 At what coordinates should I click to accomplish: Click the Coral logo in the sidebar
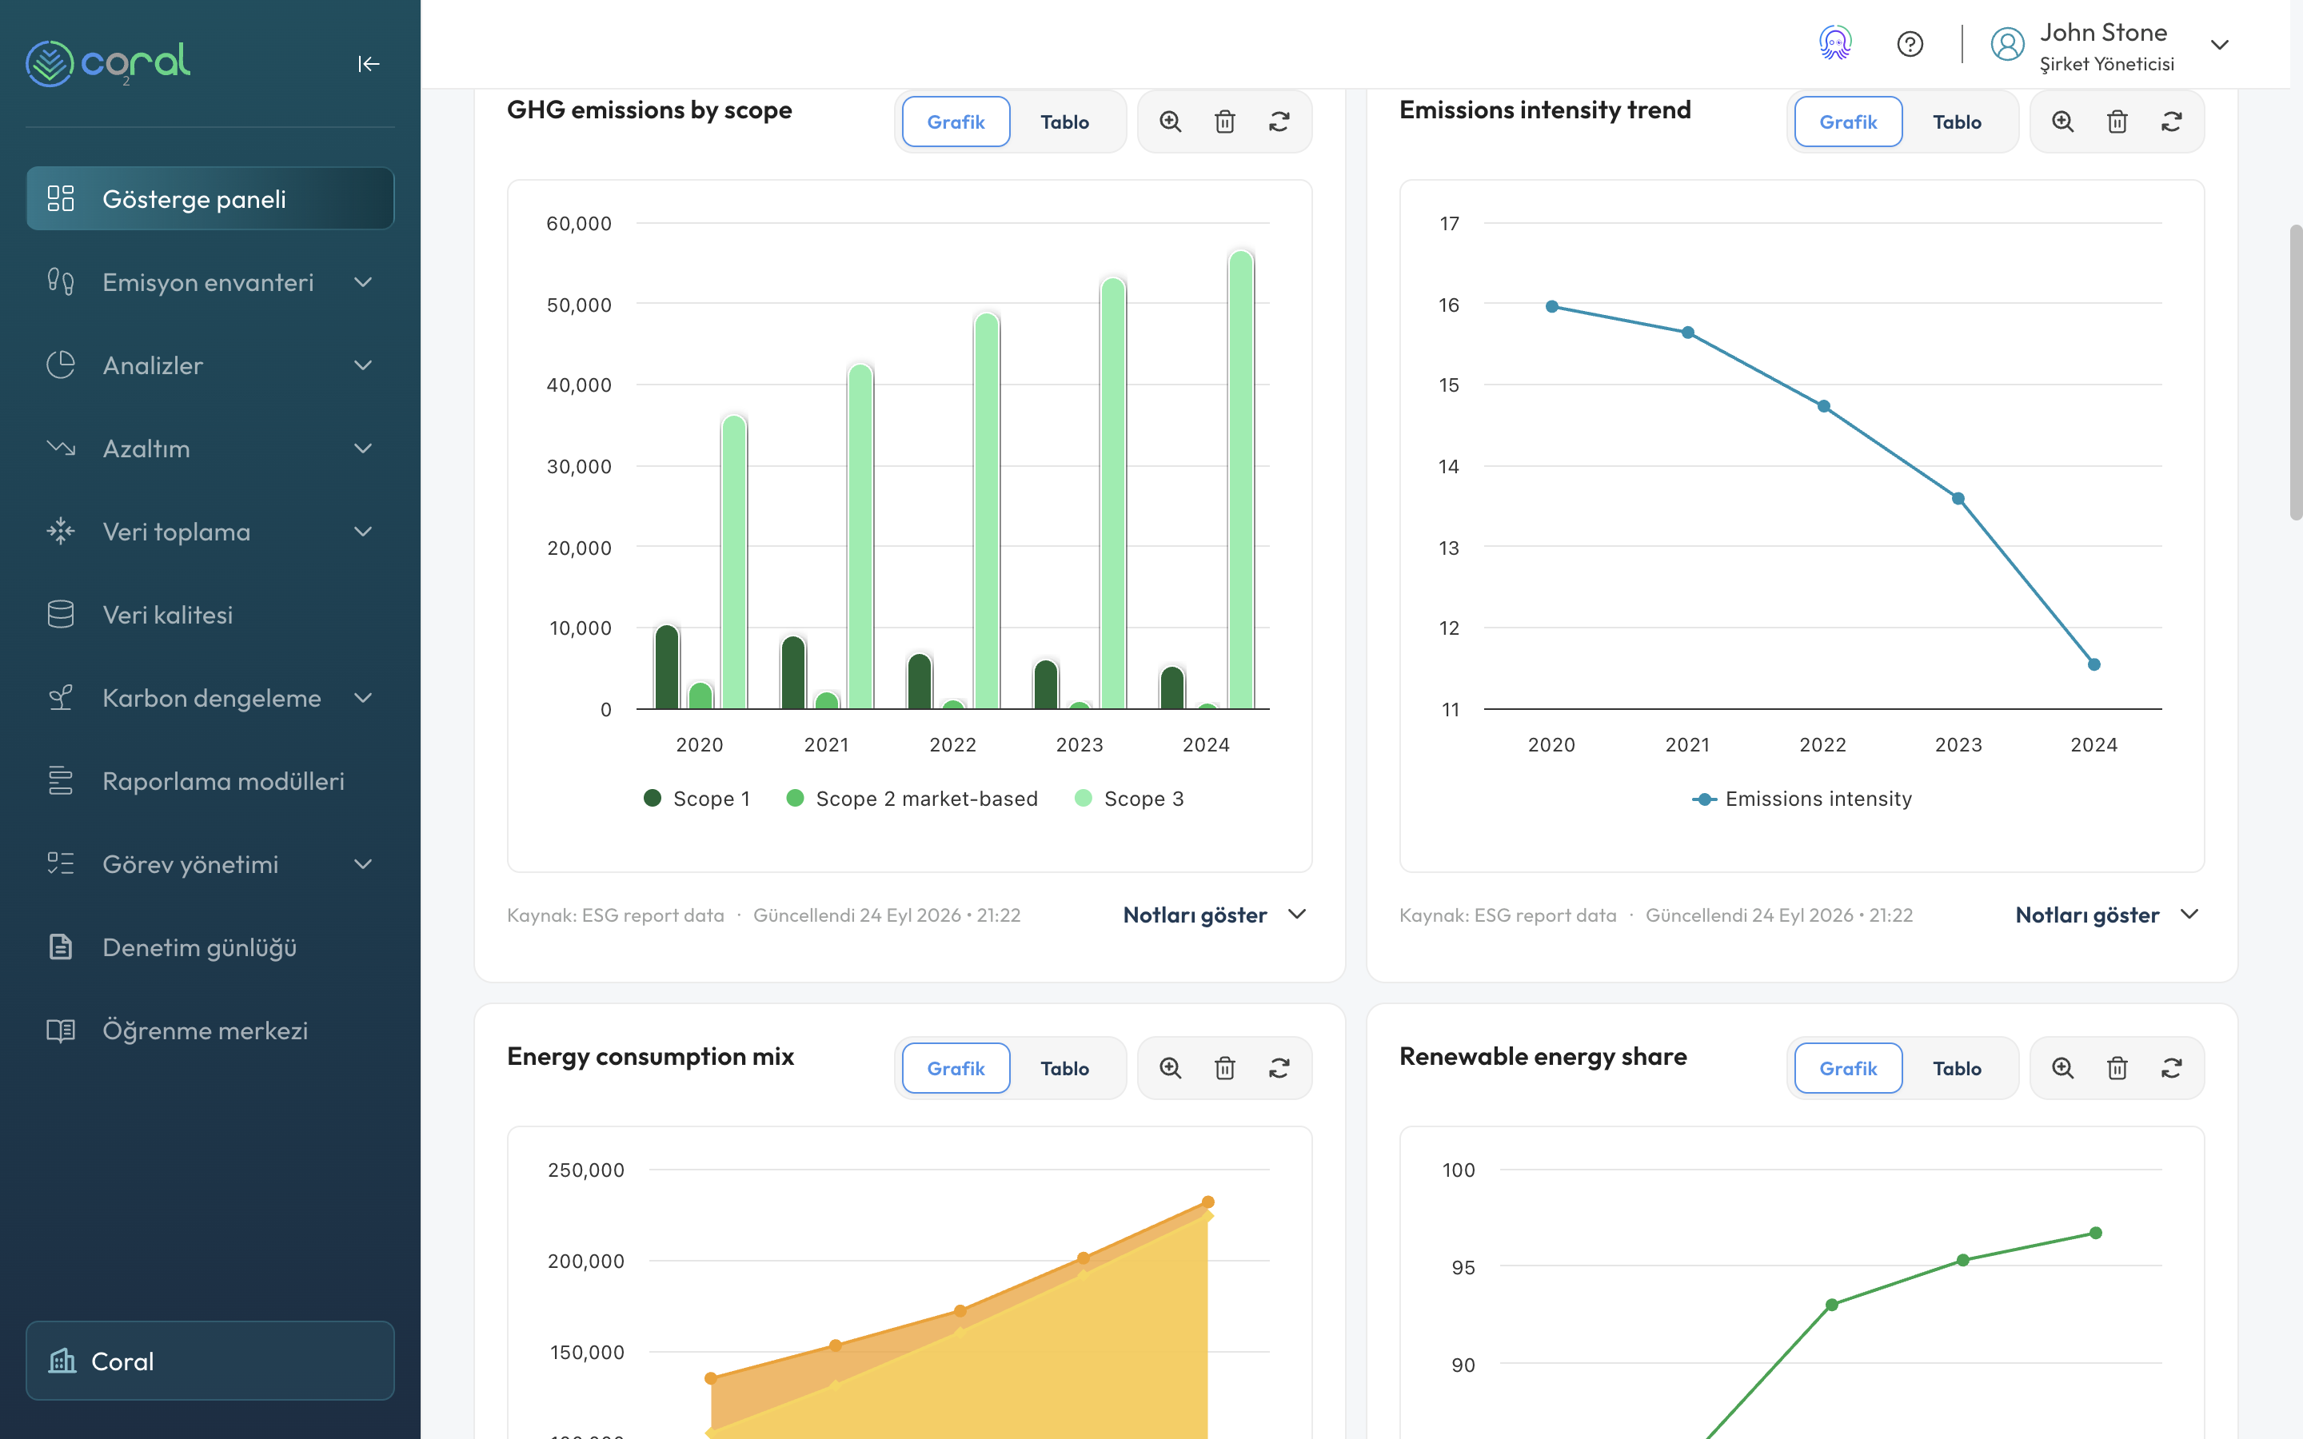pyautogui.click(x=109, y=63)
